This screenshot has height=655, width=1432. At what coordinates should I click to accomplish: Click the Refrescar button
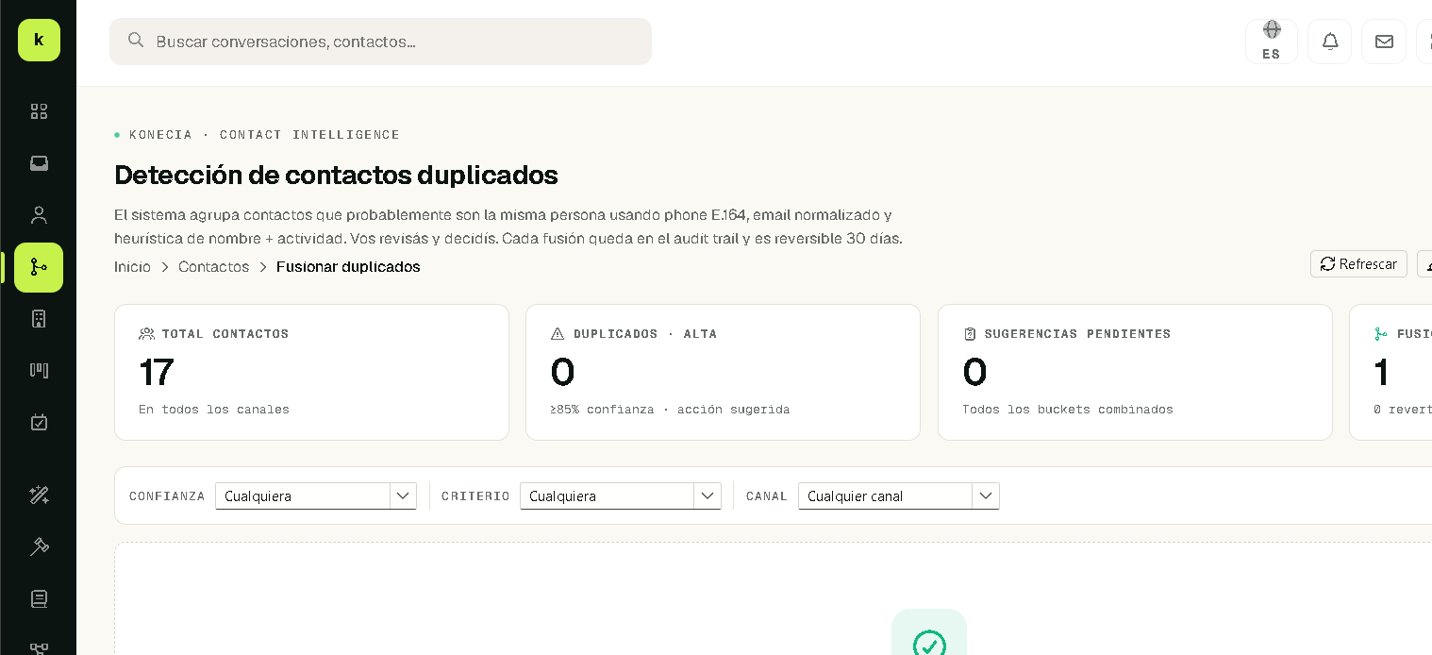click(1358, 264)
